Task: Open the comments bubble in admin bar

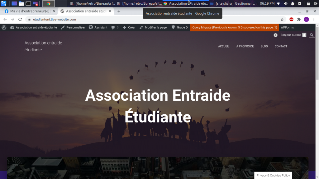Action: point(115,27)
